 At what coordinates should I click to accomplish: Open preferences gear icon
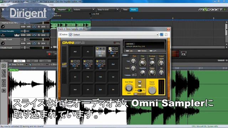pyautogui.click(x=54, y=10)
